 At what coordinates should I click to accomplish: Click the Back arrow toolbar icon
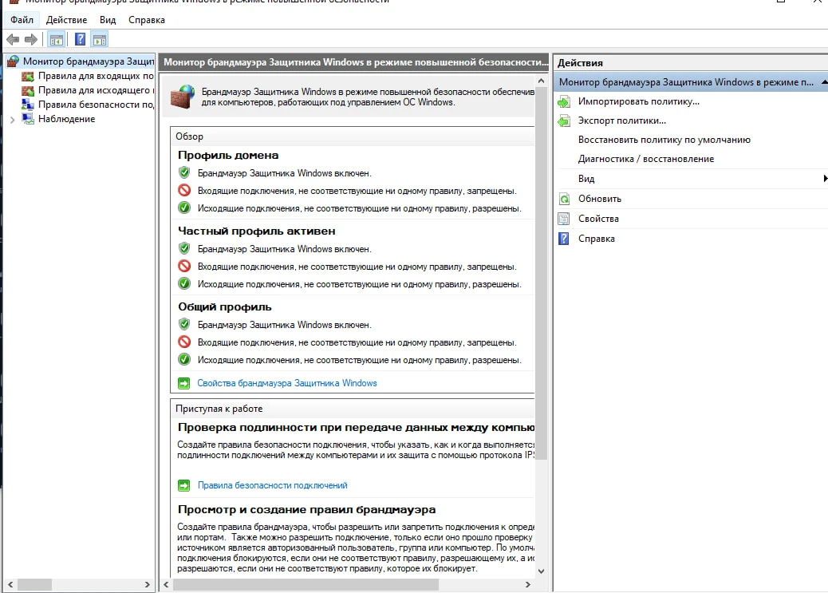(x=13, y=40)
